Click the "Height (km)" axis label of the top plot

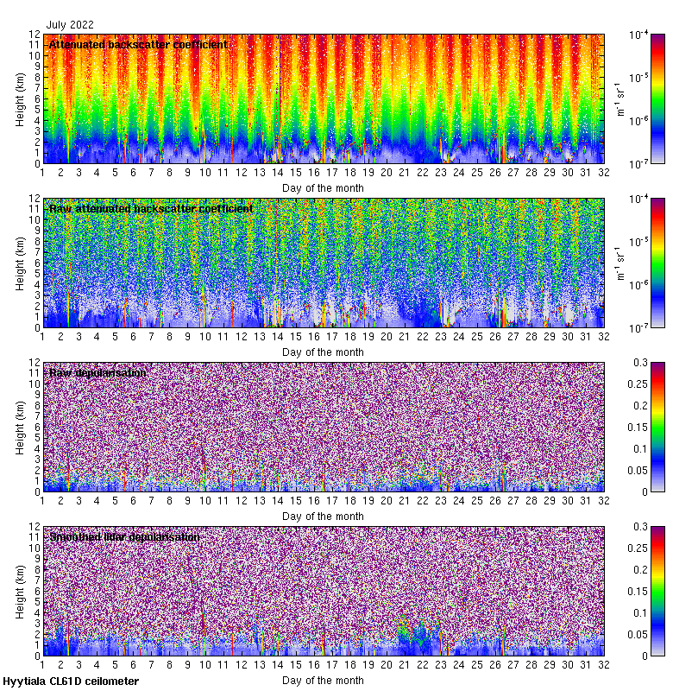[x=20, y=98]
